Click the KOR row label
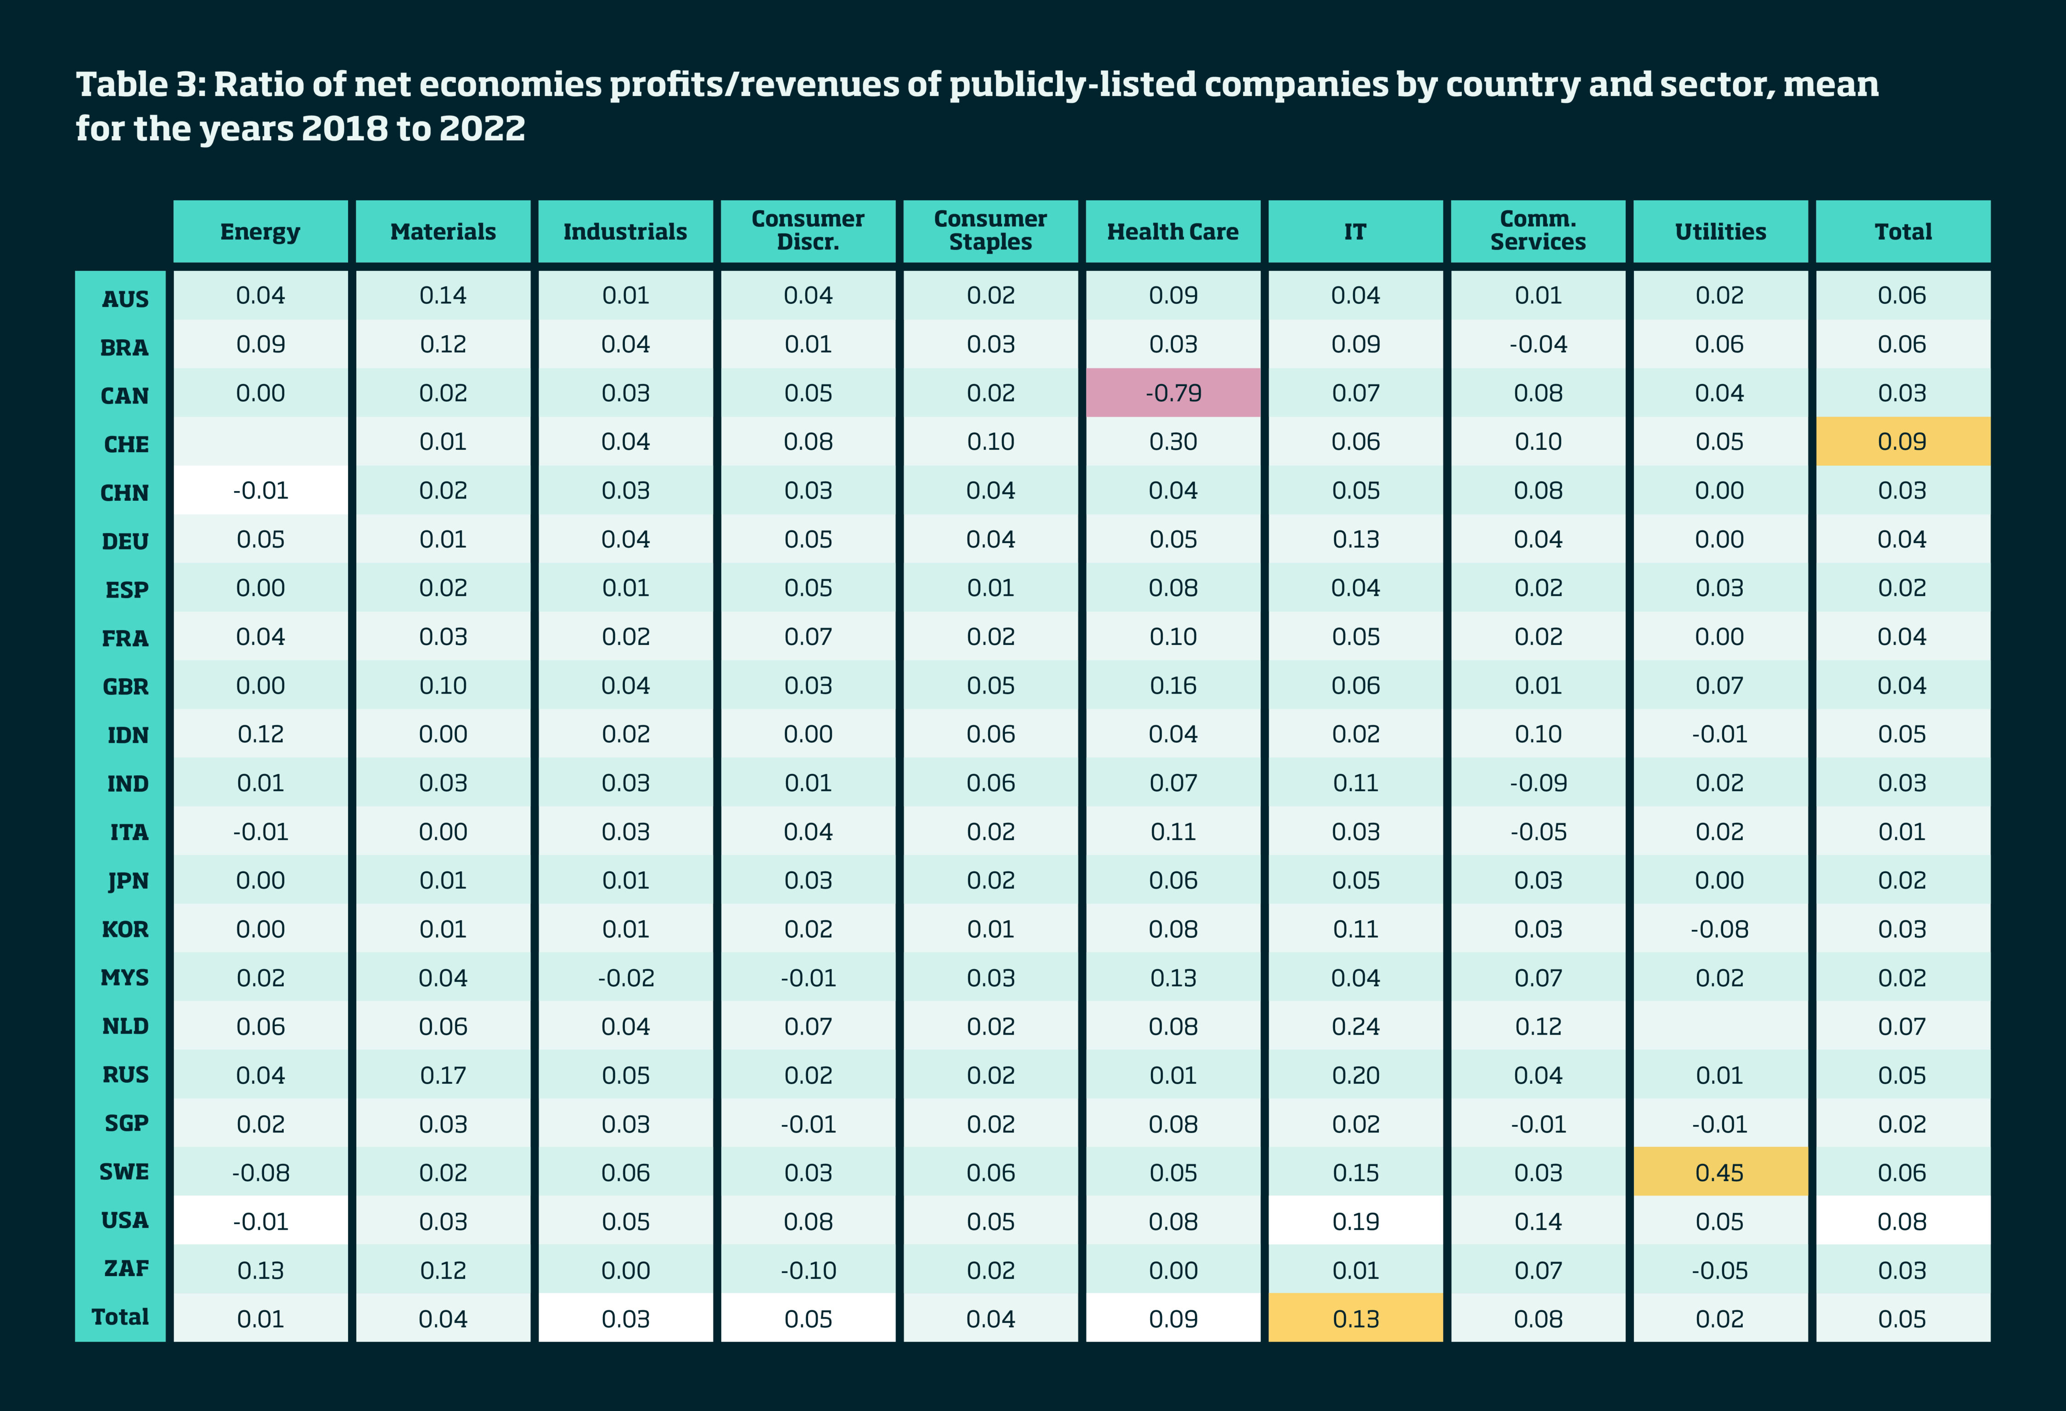The image size is (2066, 1411). (x=125, y=929)
